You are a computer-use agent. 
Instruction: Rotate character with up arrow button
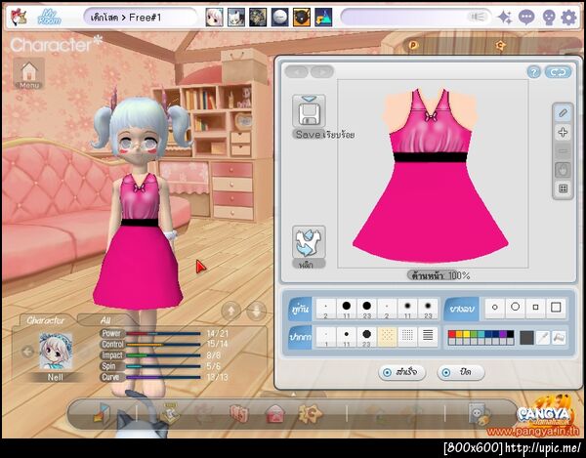click(230, 311)
